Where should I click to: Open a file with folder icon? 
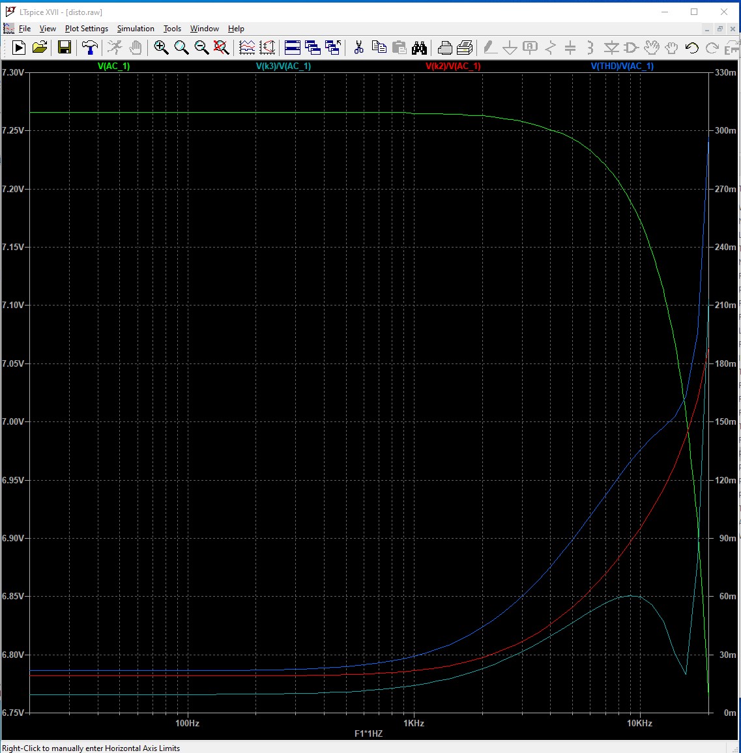(40, 47)
